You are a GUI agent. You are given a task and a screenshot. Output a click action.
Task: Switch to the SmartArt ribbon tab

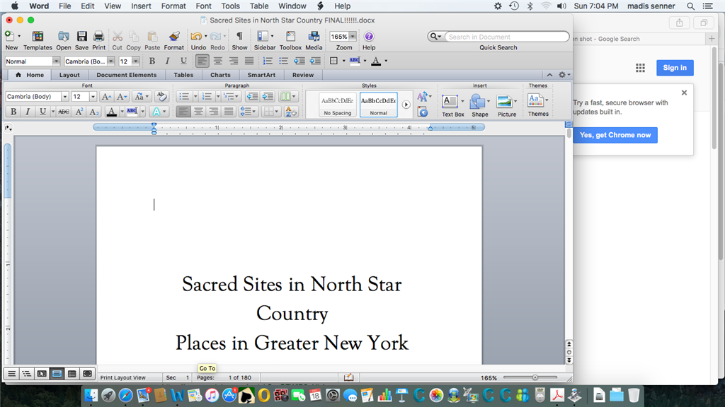261,75
